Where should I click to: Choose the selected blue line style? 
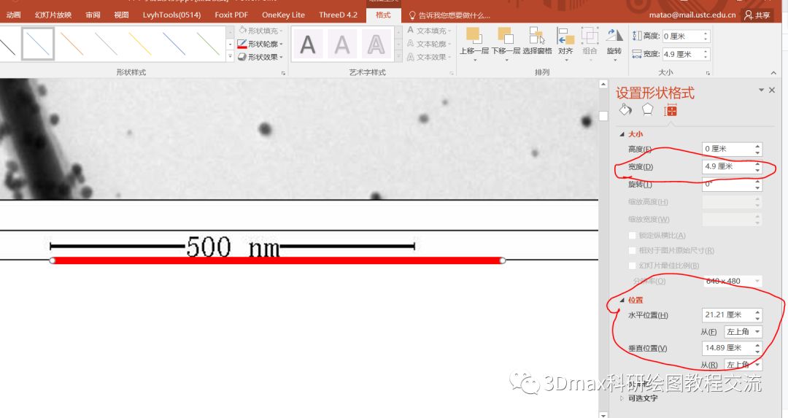coord(38,44)
